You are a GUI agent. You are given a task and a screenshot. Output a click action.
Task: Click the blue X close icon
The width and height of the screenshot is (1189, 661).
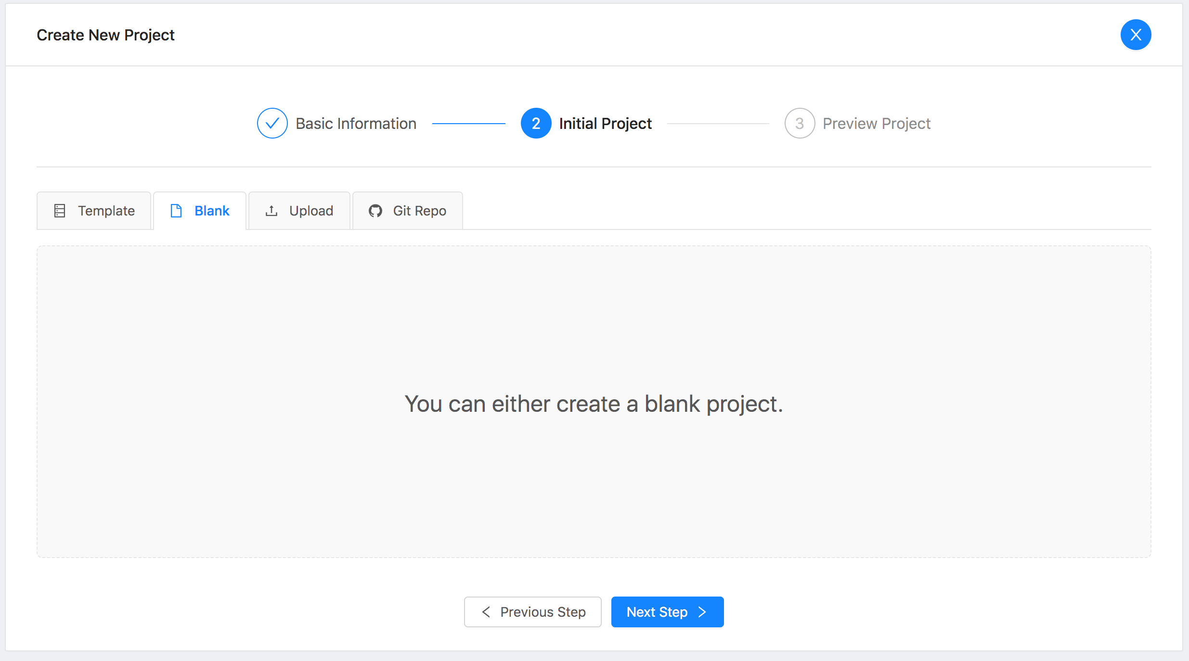click(1136, 35)
